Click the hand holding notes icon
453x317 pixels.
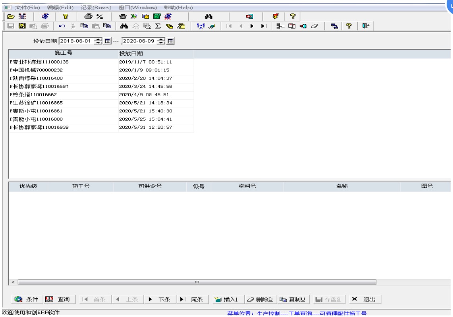181,26
